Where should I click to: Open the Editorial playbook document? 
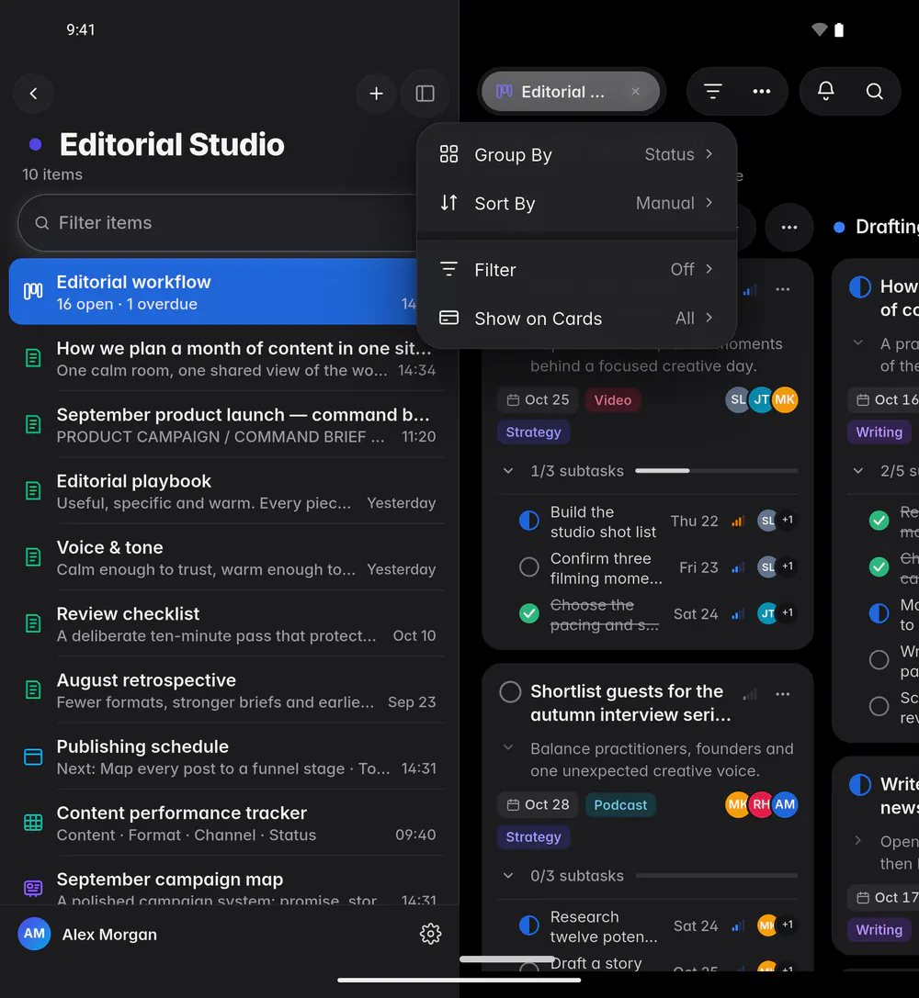(234, 490)
